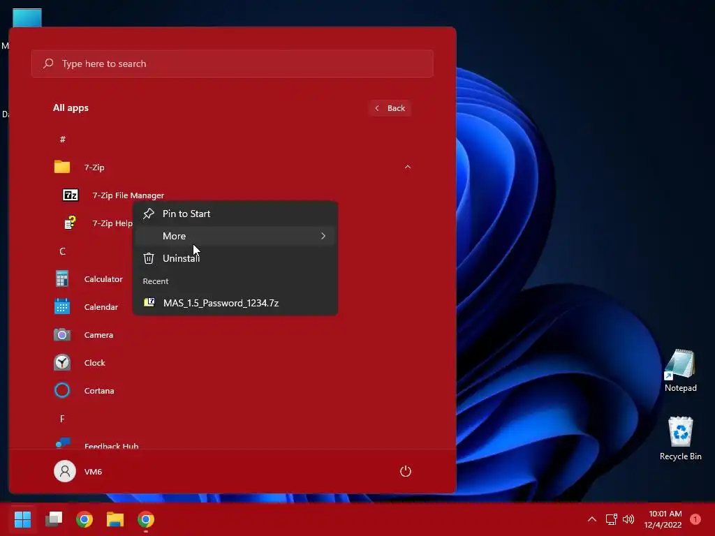Open File Explorer on taskbar
The image size is (715, 536).
click(115, 519)
